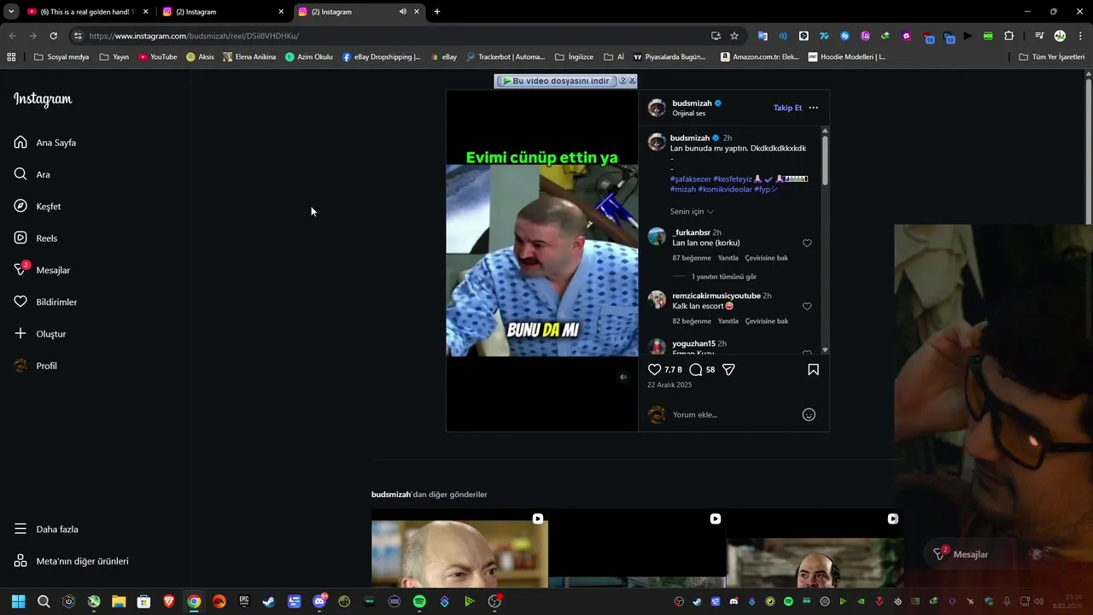
Task: Open YouTube bookmark
Action: pyautogui.click(x=158, y=57)
